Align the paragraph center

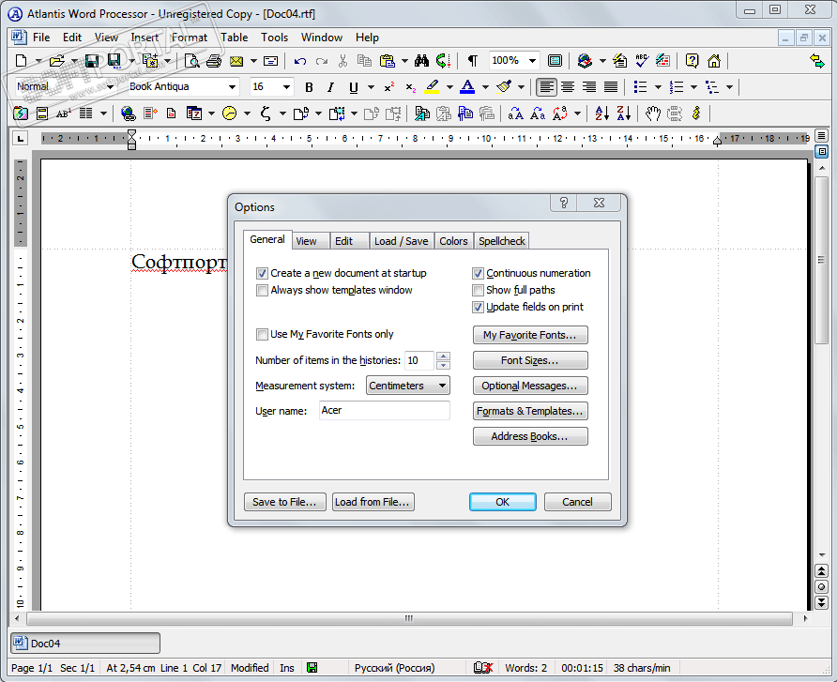[568, 87]
